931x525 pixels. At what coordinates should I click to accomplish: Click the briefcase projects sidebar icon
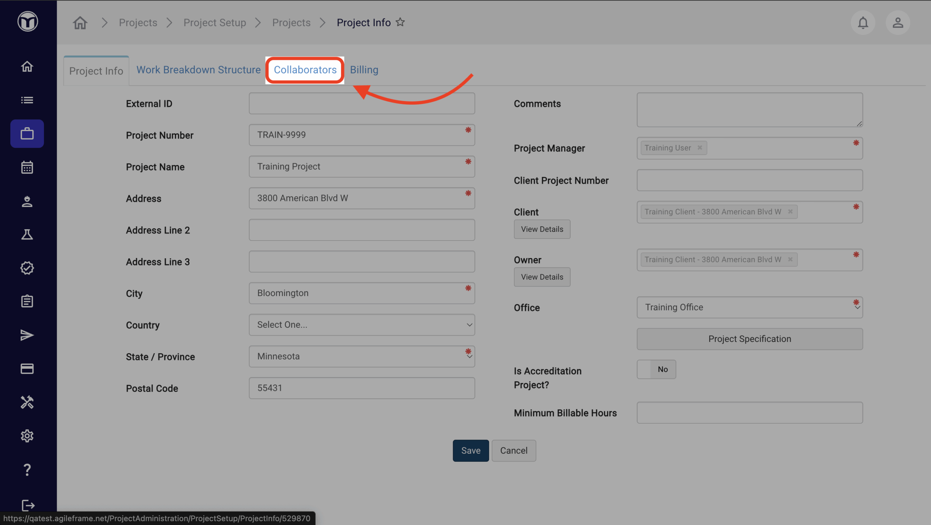click(27, 134)
